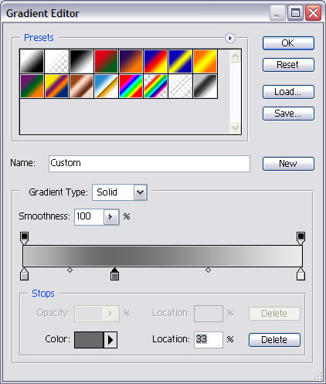Open the Gradient Type dropdown
326x384 pixels.
141,192
